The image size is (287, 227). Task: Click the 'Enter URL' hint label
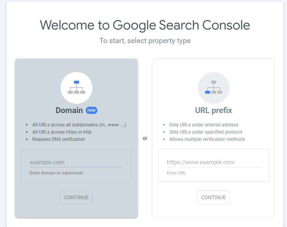click(176, 173)
